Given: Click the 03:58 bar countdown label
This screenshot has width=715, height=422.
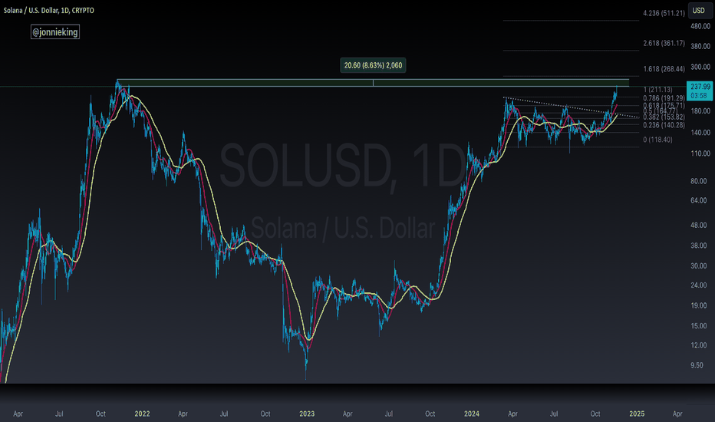Looking at the screenshot, I should (699, 95).
